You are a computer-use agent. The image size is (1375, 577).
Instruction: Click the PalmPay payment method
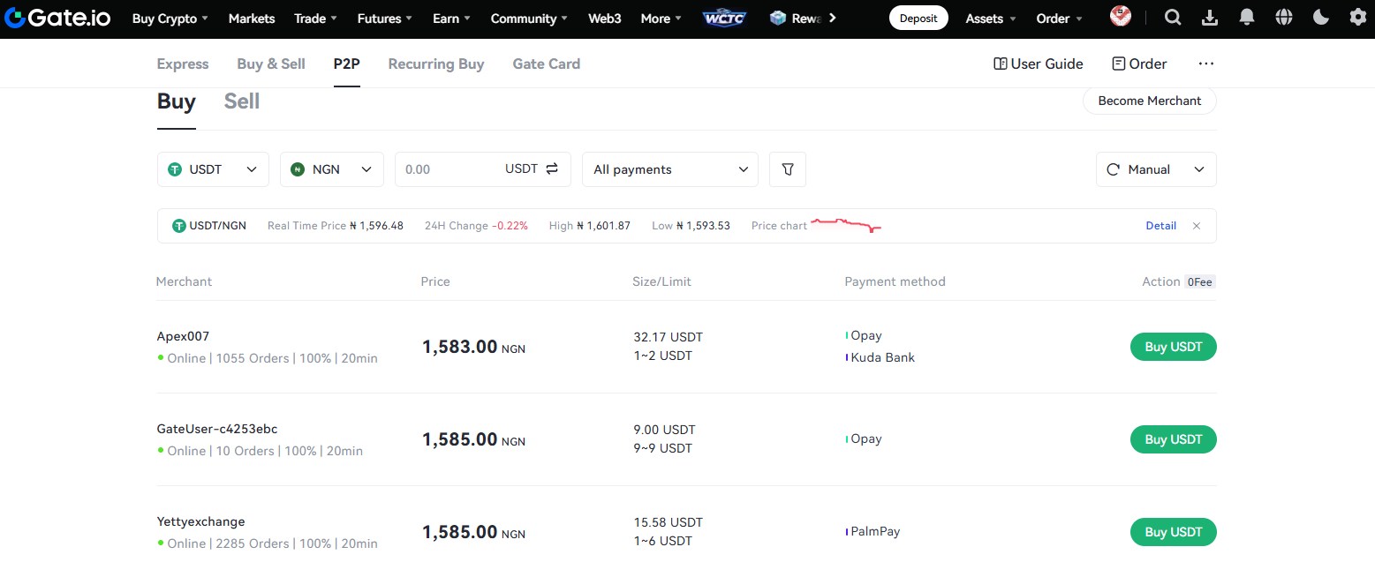(873, 531)
